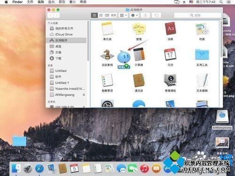Viewport: 235px width, 176px height.
Task: Select the 文本编辑 TextEdit app icon
Action: pos(202,80)
